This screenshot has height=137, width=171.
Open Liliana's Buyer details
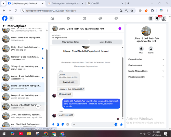[68, 82]
